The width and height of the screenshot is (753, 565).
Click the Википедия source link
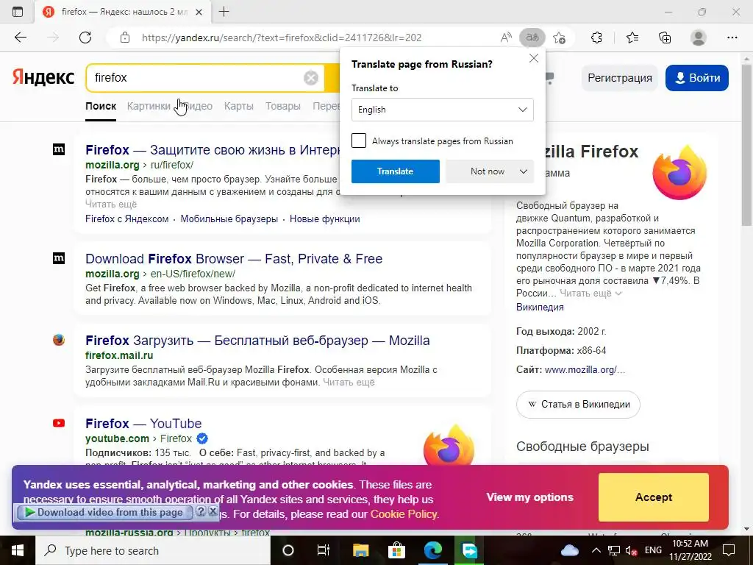(x=540, y=307)
